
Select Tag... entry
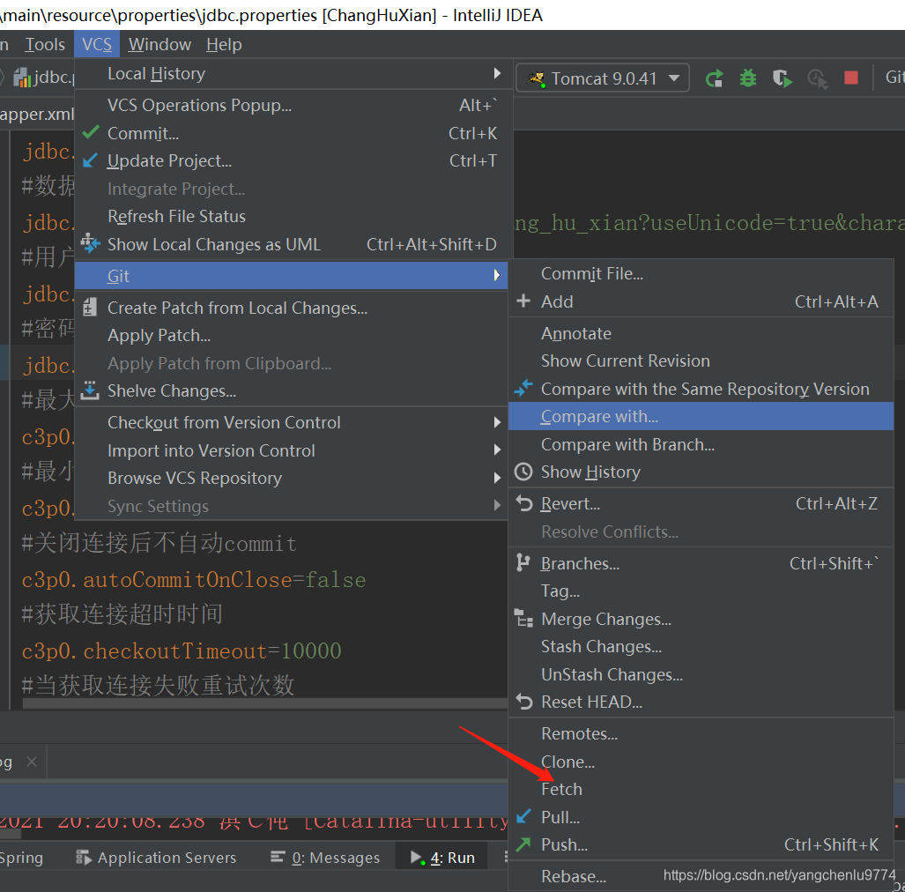701,591
